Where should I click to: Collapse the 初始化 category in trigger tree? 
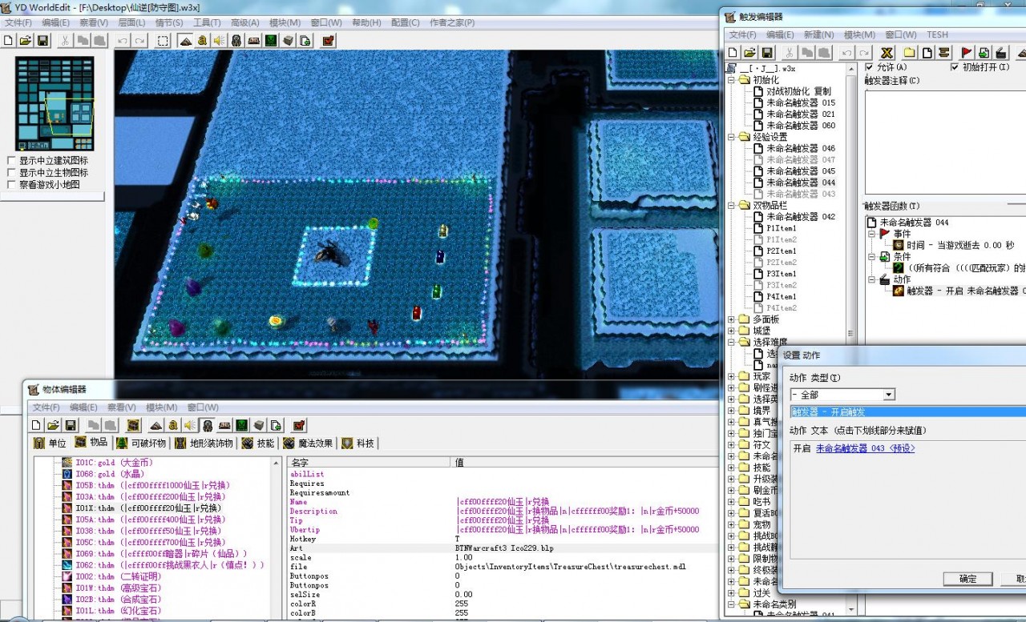click(731, 80)
